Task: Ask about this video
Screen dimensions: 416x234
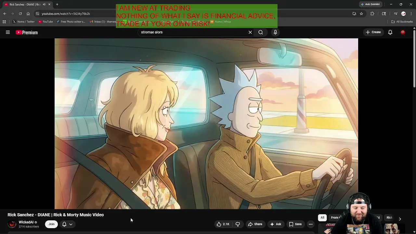Action: coord(275,224)
